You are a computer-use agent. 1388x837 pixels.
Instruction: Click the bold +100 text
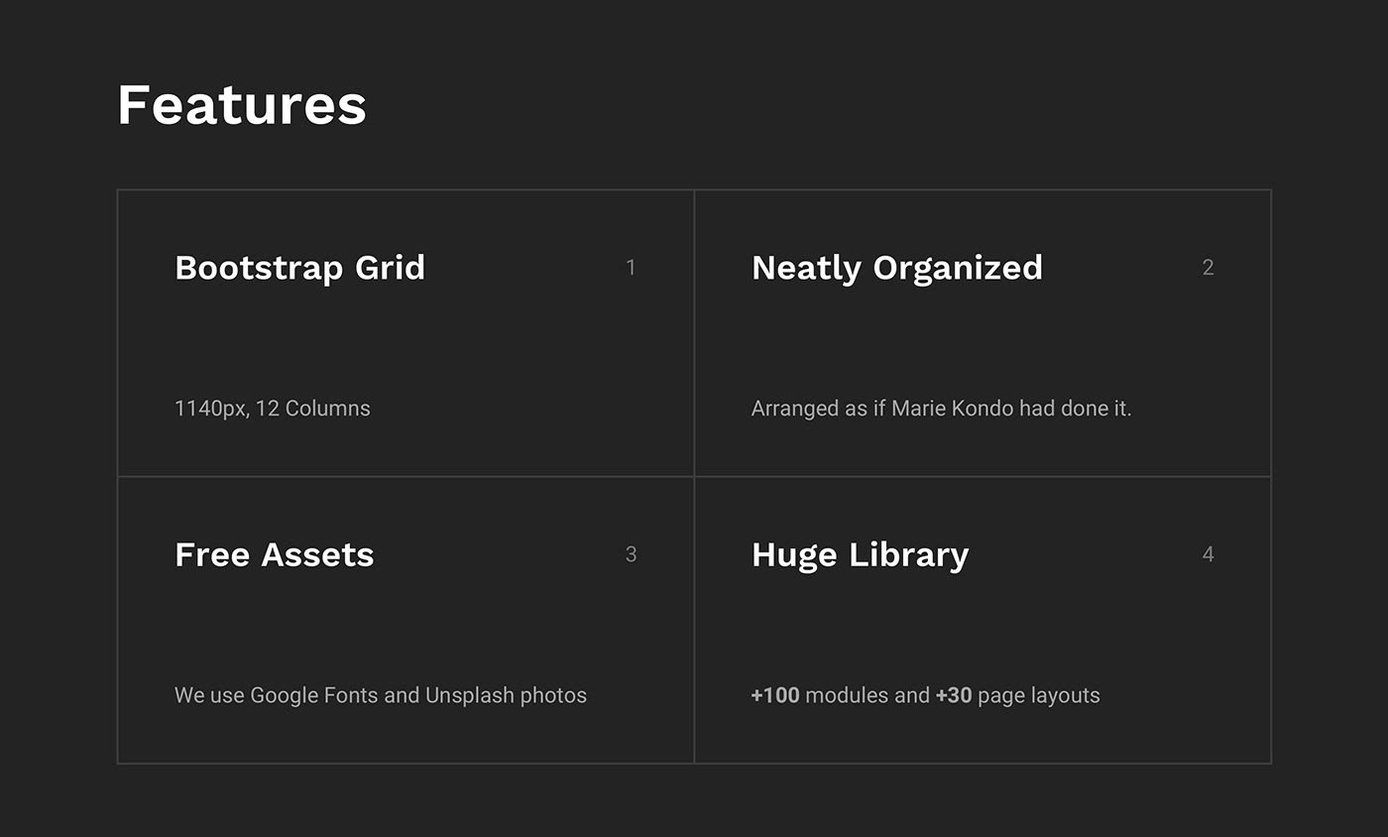click(x=775, y=696)
